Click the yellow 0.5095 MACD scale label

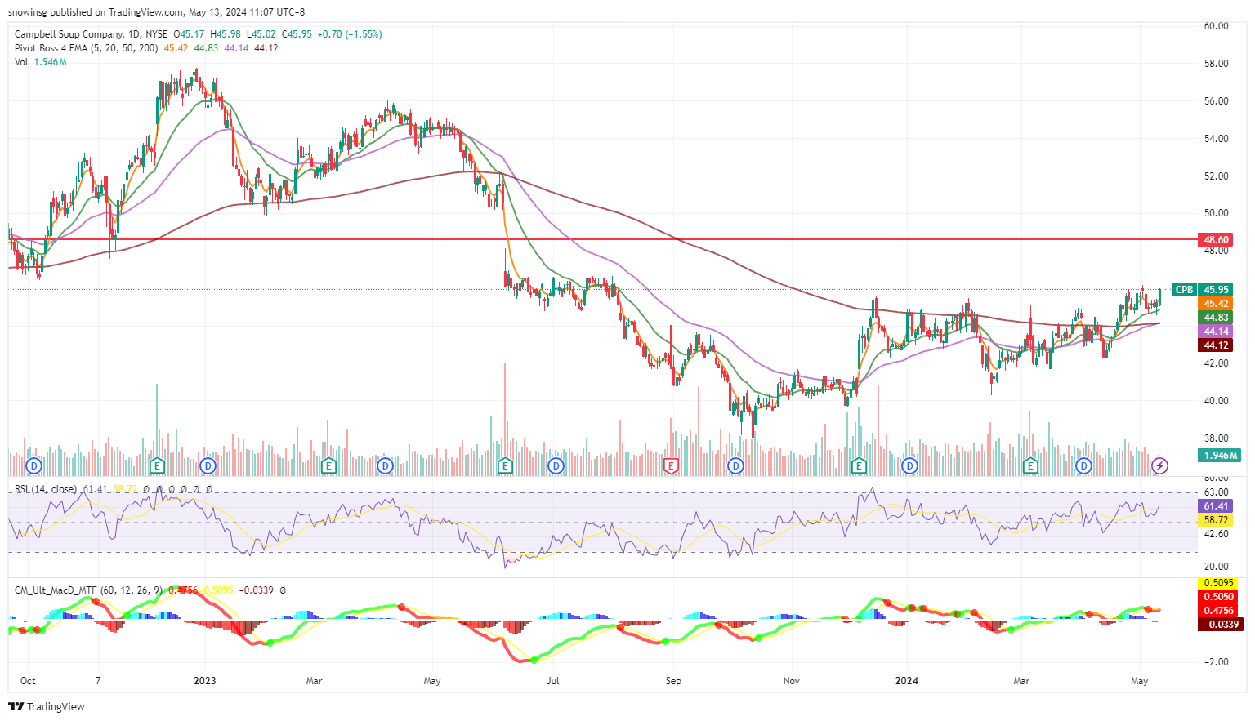tap(1219, 583)
